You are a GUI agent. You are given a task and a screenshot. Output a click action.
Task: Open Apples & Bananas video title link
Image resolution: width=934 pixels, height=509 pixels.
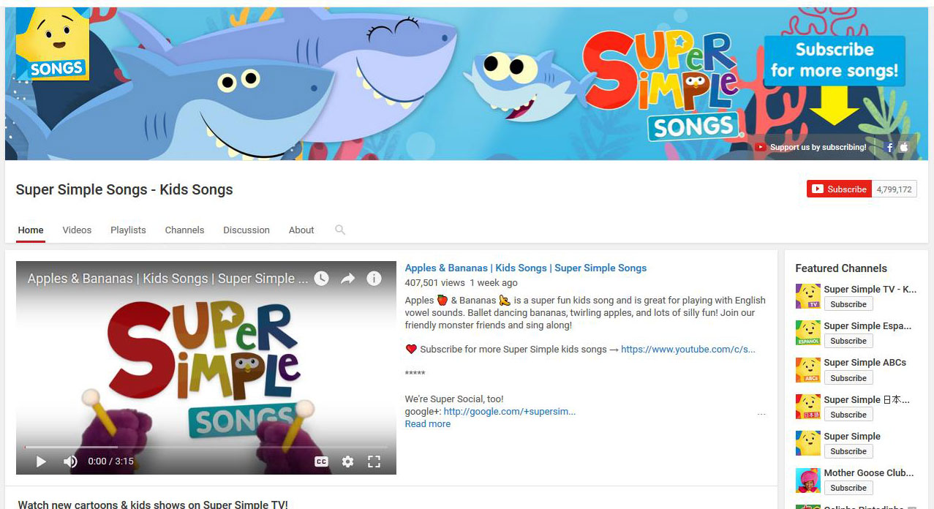click(x=526, y=268)
